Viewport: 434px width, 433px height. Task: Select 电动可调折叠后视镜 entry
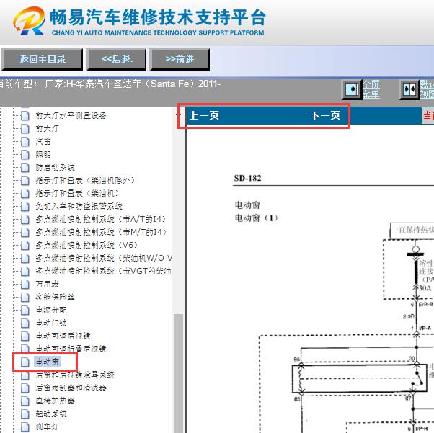coord(71,349)
